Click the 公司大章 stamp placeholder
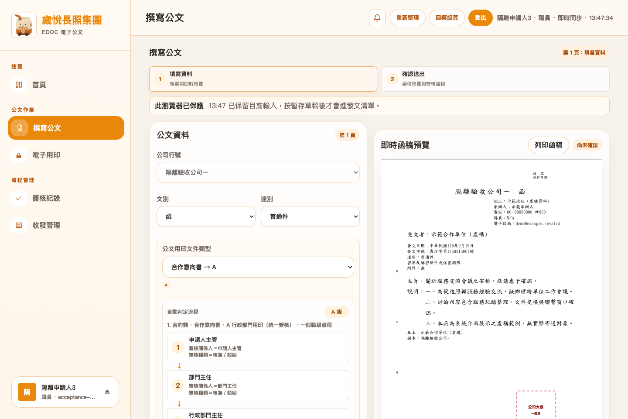The image size is (628, 419). tap(536, 406)
